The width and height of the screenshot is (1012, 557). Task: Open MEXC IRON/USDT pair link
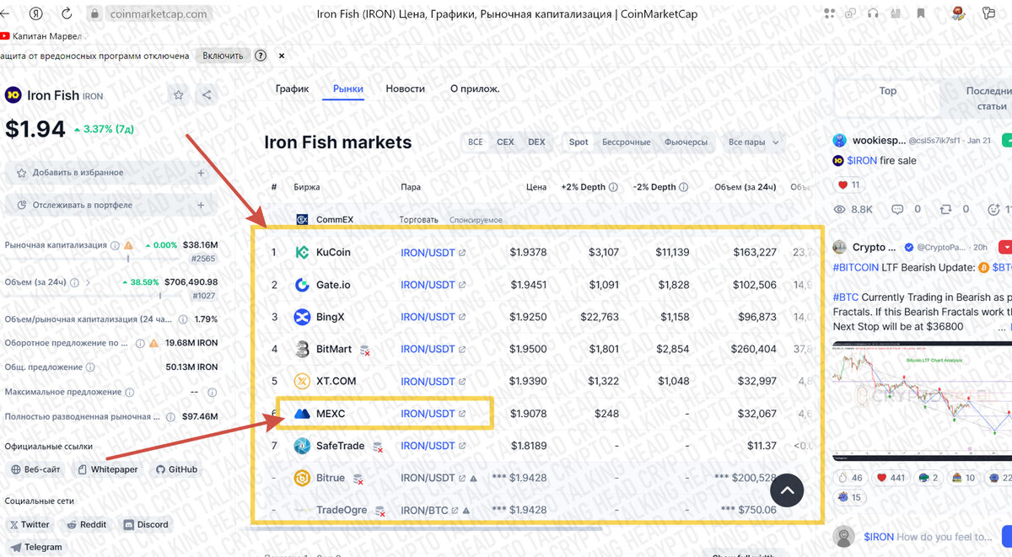[x=428, y=414]
